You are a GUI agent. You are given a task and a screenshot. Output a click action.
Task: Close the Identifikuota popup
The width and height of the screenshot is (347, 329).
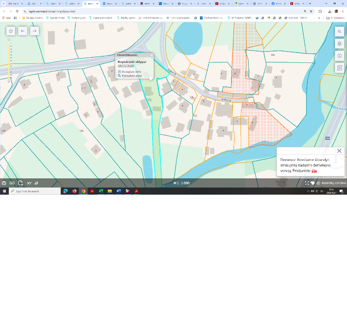pyautogui.click(x=152, y=55)
